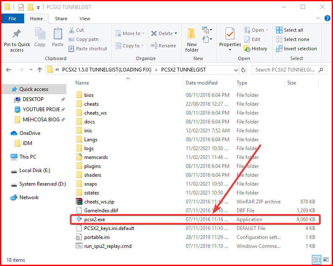Click the Paste clipboard icon
333x266 pixels.
(x=58, y=34)
